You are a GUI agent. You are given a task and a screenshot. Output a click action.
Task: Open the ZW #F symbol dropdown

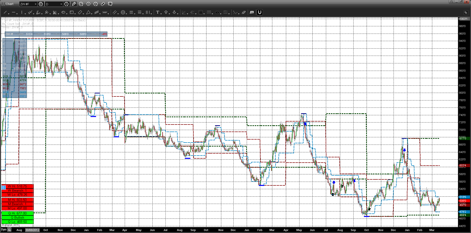coord(35,4)
